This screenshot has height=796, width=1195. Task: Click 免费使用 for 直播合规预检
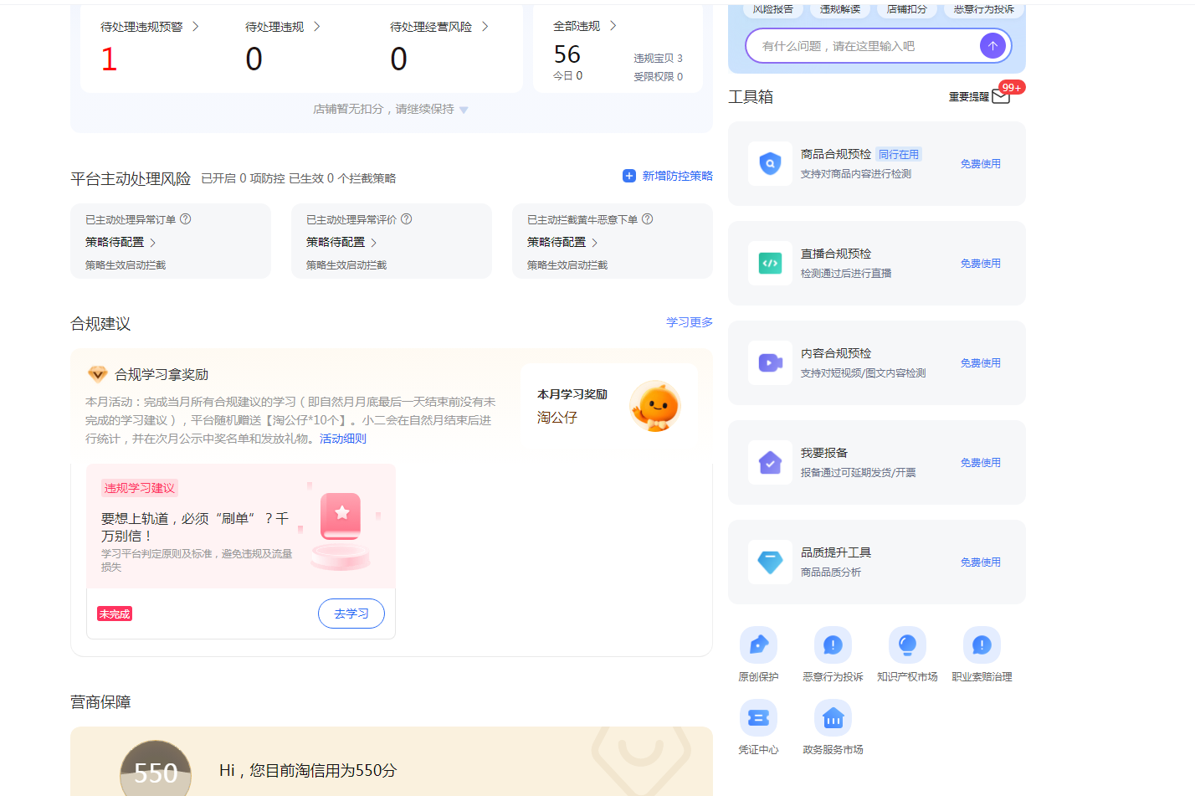tap(981, 264)
